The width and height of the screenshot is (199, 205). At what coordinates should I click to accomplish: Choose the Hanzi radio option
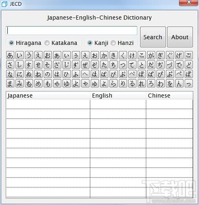pos(122,43)
